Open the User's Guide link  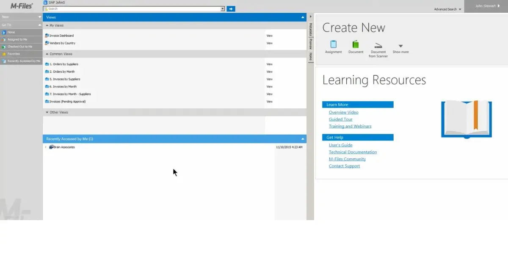click(341, 145)
